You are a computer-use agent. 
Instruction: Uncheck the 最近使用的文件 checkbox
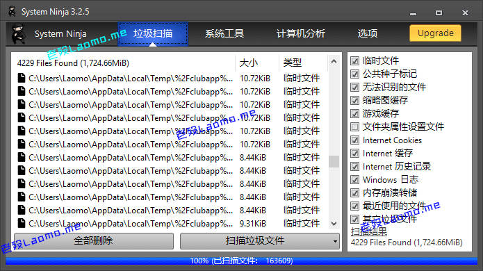(355, 206)
